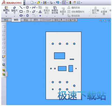Expand the left panel flyout handle
The height and width of the screenshot is (106, 112).
tap(7, 74)
